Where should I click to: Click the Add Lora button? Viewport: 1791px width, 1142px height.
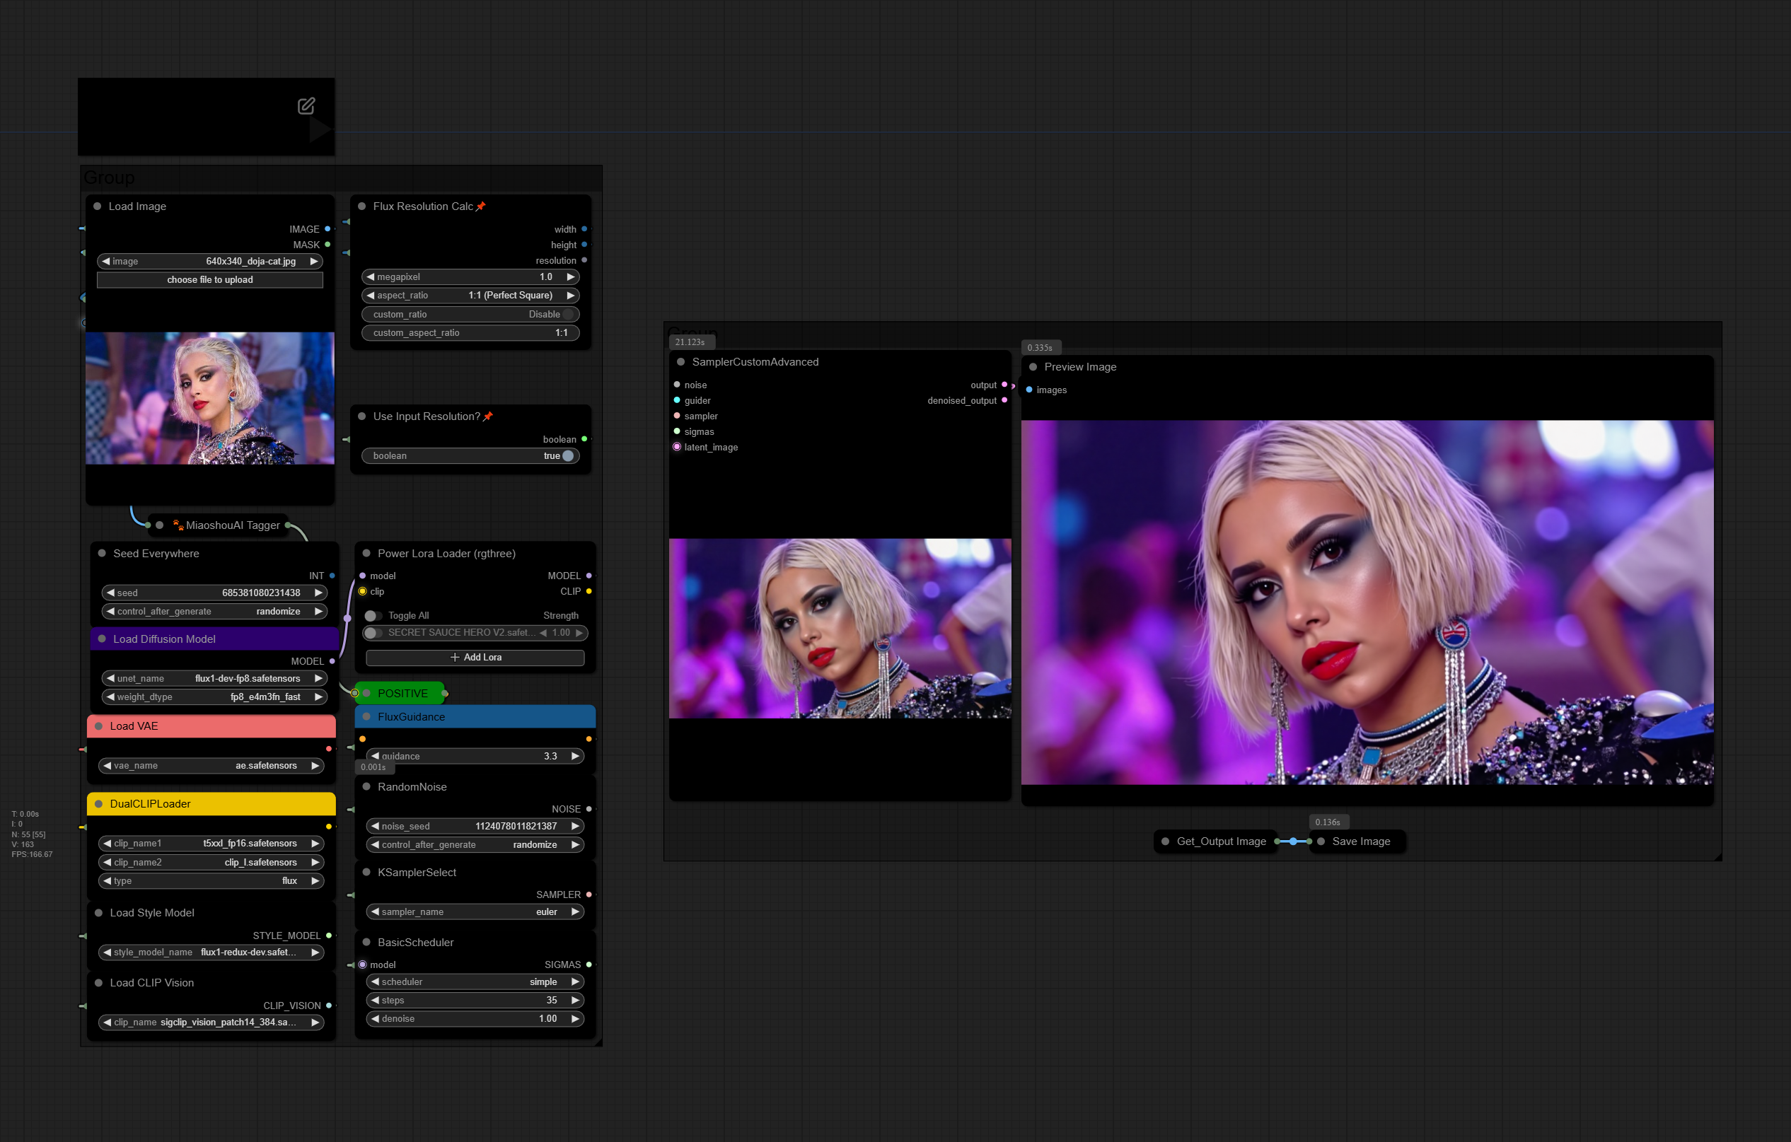click(x=475, y=657)
